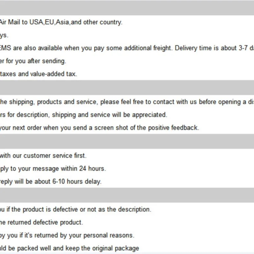Select the 'returned defective product' line
Screen dimensions: 254x254
(41, 223)
